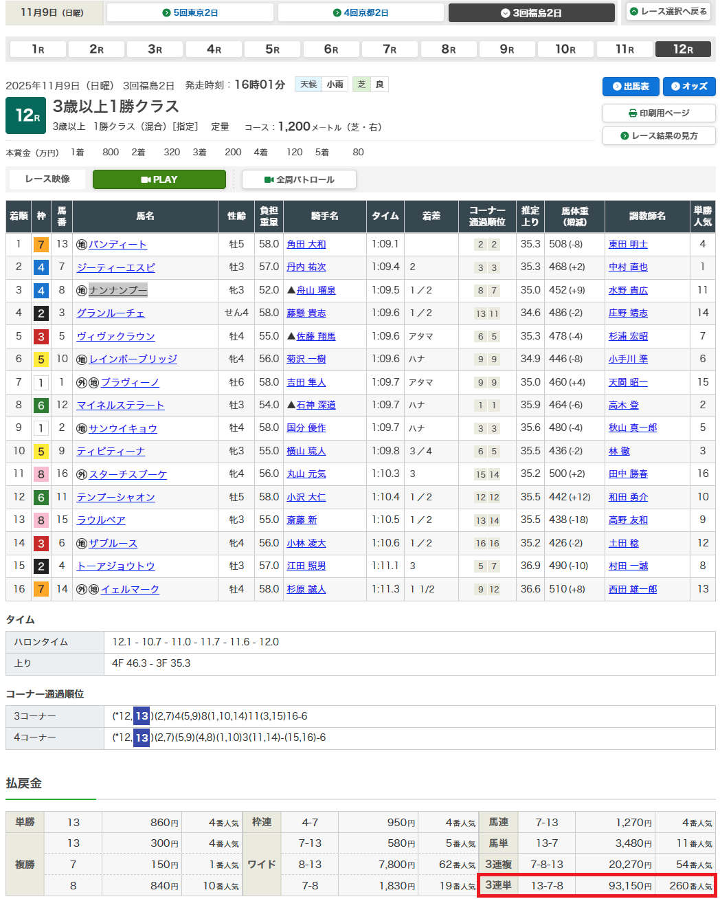Open jockey 杉原 誠人 profile

(306, 589)
